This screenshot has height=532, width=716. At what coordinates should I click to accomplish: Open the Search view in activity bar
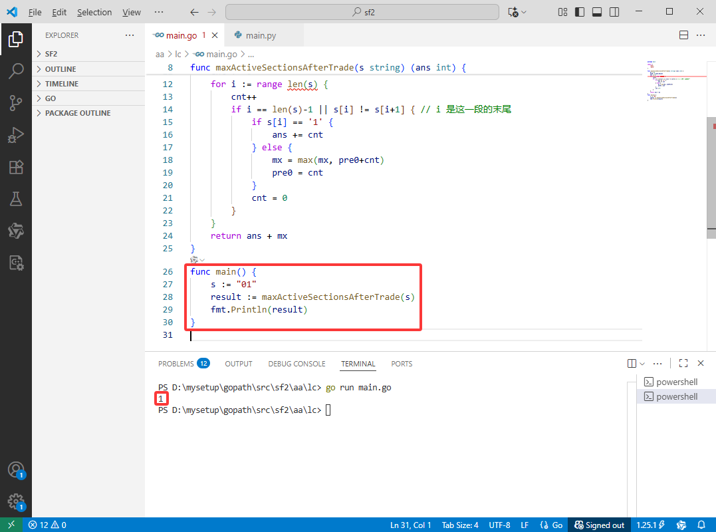tap(16, 71)
